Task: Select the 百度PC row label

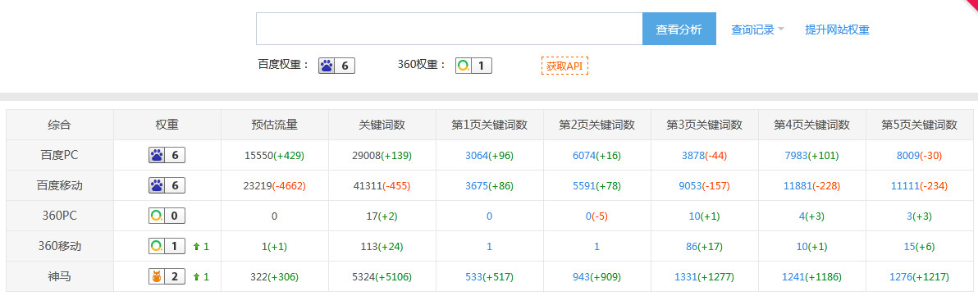Action: [59, 155]
